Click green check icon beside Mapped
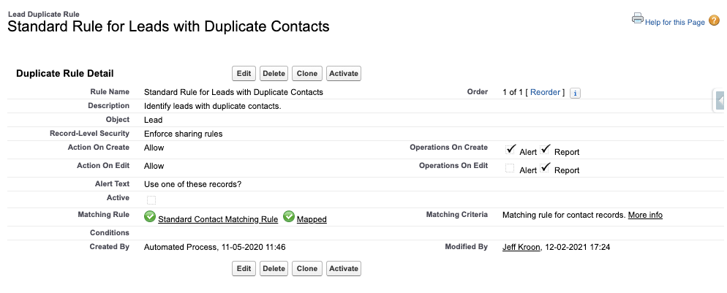The width and height of the screenshot is (727, 293). [x=289, y=217]
